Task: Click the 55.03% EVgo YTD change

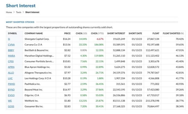Action: pos(99,95)
